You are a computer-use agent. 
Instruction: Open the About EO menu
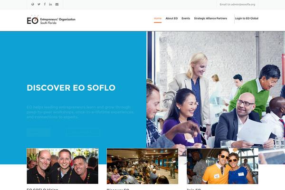(x=171, y=19)
